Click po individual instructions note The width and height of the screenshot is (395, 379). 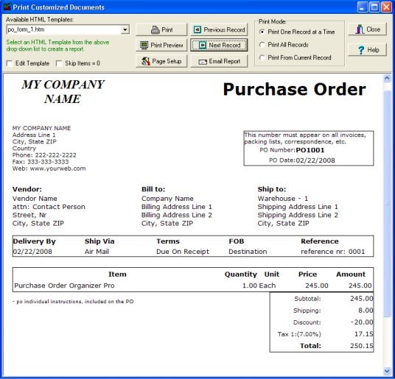point(73,302)
